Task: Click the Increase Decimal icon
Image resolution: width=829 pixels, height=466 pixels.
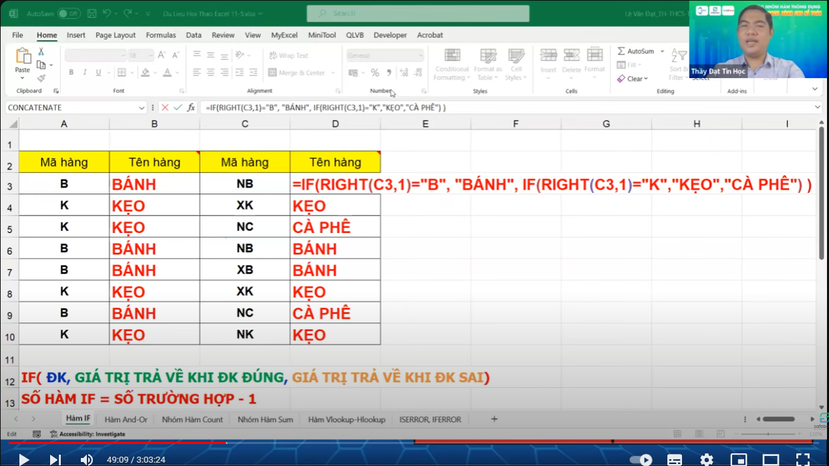Action: click(x=403, y=73)
